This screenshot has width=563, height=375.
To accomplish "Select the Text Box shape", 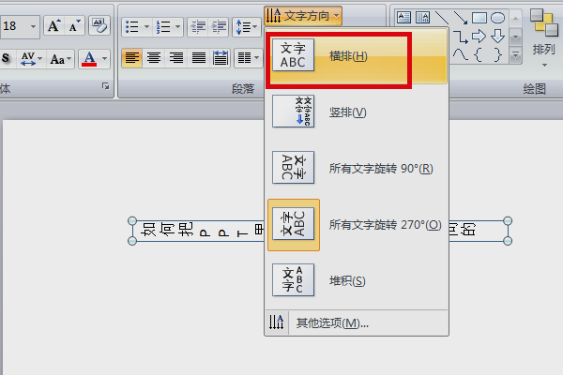I will (x=403, y=17).
